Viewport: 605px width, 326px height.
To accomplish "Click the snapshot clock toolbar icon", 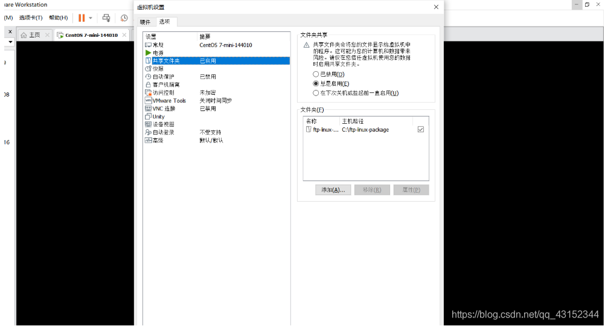I will (x=124, y=18).
